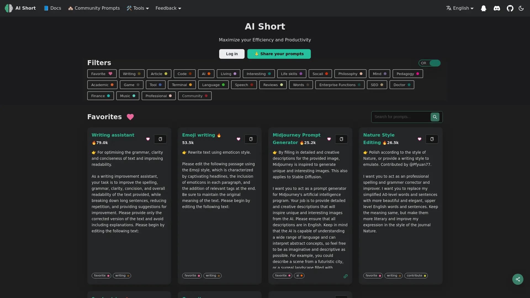Screen dimensions: 530x298
Task: Open the Midjourney card share link icon
Action: (x=345, y=276)
